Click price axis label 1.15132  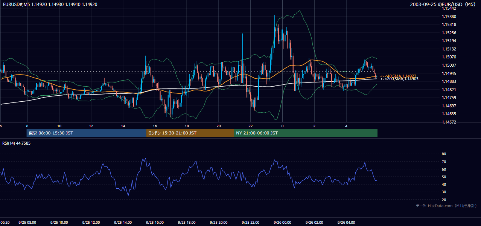pos(449,49)
